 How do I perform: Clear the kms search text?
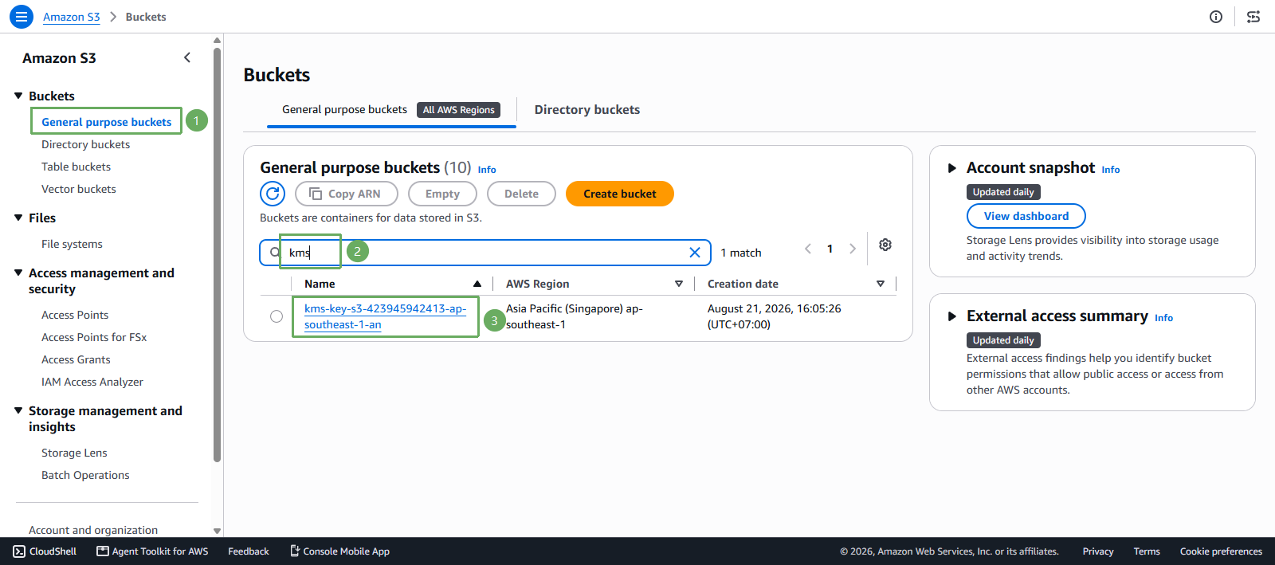(x=695, y=253)
